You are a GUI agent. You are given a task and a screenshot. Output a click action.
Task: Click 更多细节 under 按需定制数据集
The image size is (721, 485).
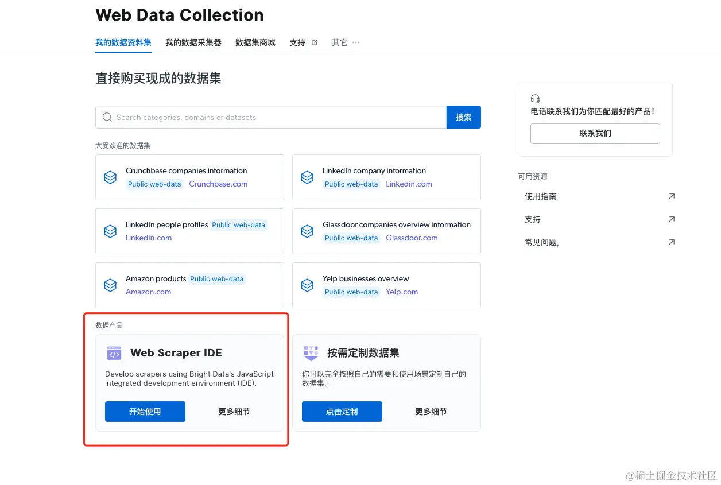431,412
